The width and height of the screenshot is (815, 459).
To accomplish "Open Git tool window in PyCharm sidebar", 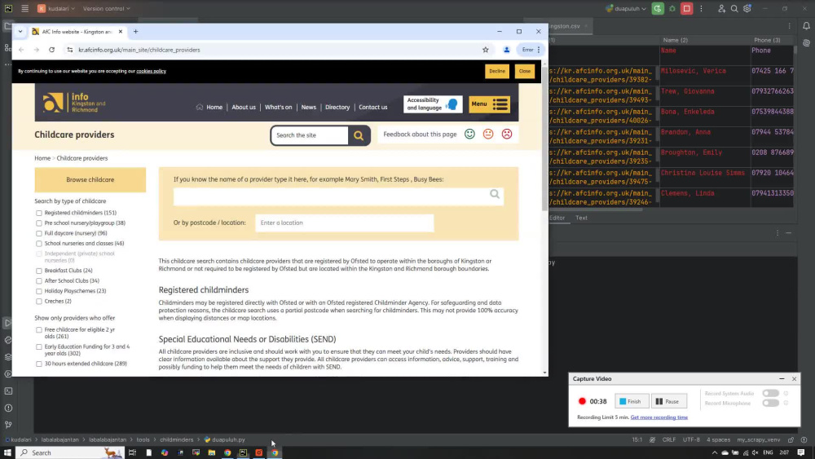I will [8, 425].
